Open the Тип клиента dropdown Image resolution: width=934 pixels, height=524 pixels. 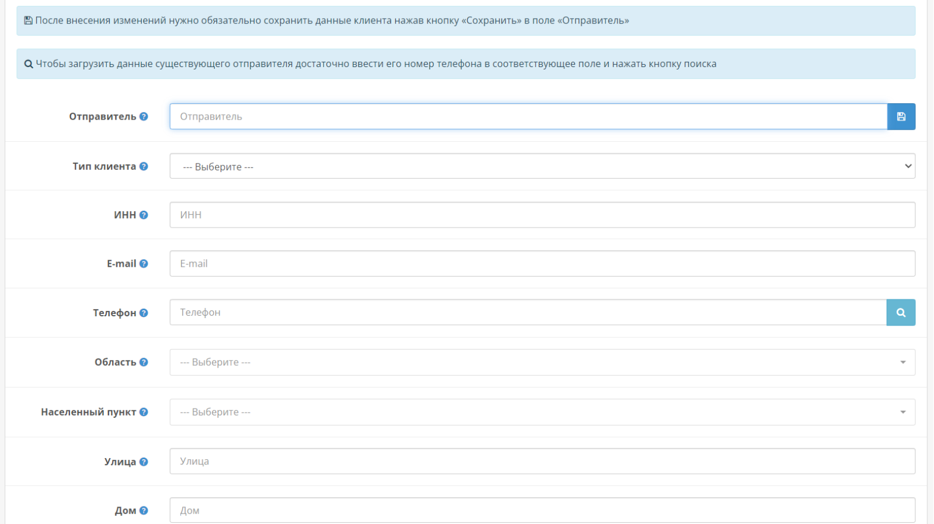pyautogui.click(x=542, y=166)
